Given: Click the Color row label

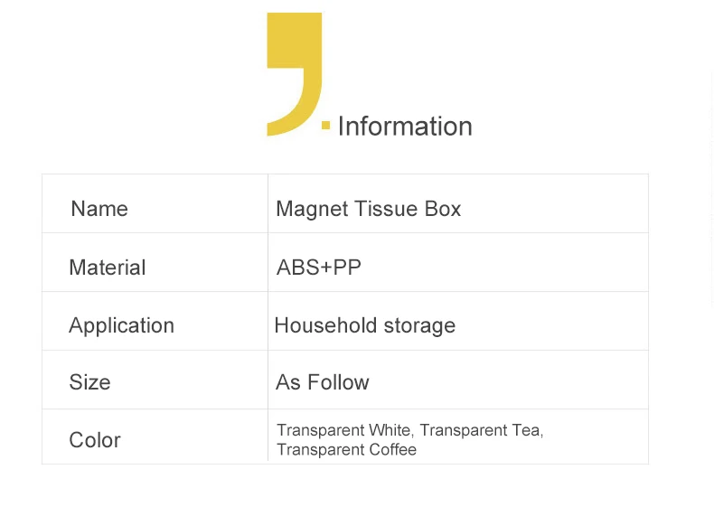Looking at the screenshot, I should [x=95, y=440].
